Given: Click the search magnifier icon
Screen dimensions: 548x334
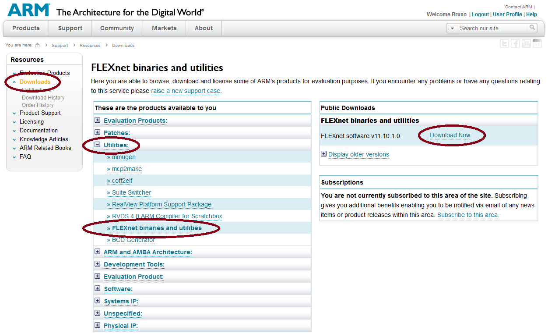Looking at the screenshot, I should tap(532, 28).
